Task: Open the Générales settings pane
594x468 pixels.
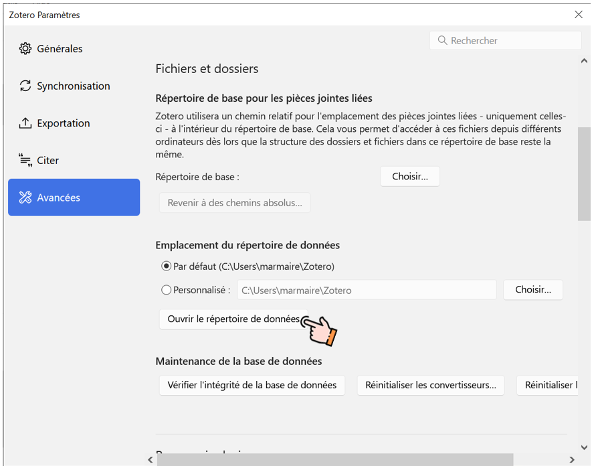Action: click(x=74, y=49)
